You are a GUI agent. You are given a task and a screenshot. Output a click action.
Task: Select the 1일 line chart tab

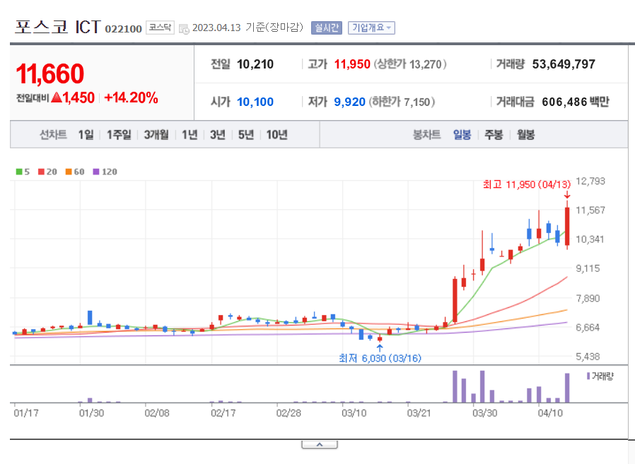click(86, 135)
